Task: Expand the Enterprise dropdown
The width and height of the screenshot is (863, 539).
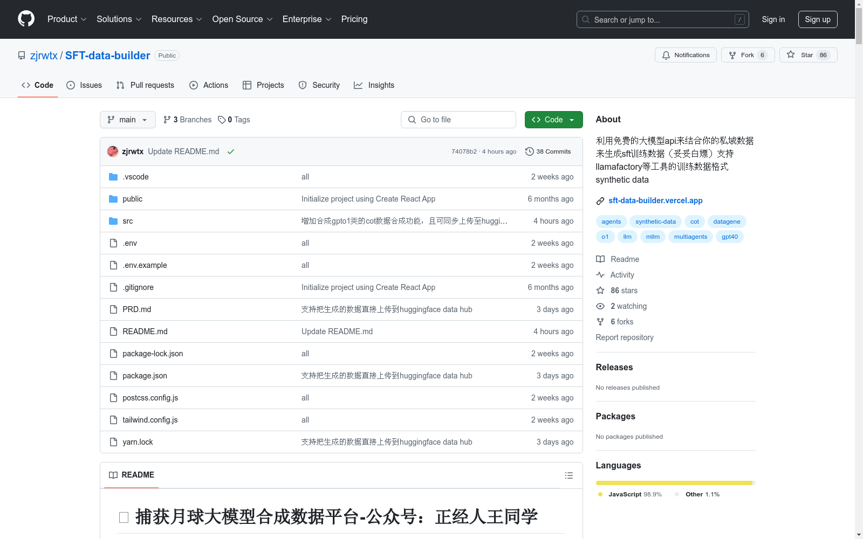Action: click(x=307, y=19)
